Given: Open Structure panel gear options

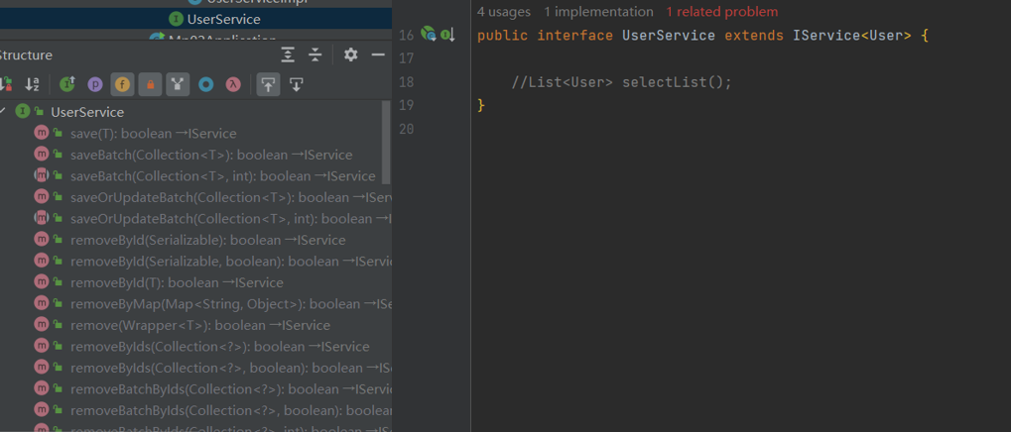Looking at the screenshot, I should [351, 54].
